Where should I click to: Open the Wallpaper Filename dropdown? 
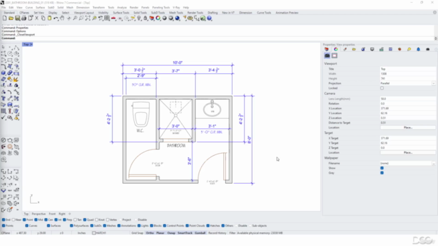433,163
